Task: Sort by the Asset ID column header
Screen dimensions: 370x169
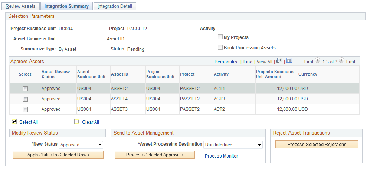Action: [119, 74]
